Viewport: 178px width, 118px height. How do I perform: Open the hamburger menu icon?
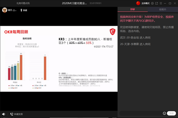[x=161, y=3]
